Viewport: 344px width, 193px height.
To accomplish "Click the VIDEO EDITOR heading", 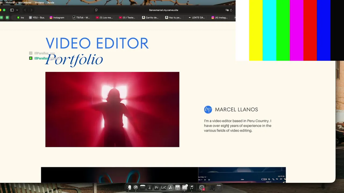I will 97,43.
